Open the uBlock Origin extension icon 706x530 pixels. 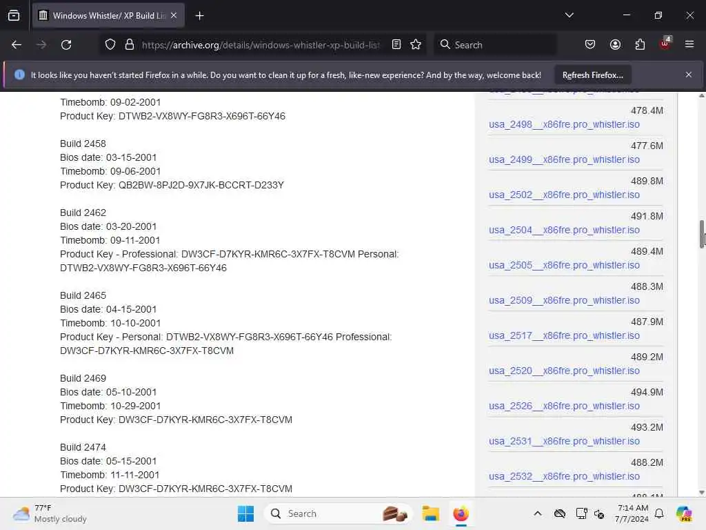(665, 43)
